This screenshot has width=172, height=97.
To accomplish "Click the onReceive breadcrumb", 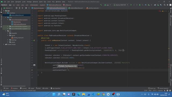I will click(67, 5).
